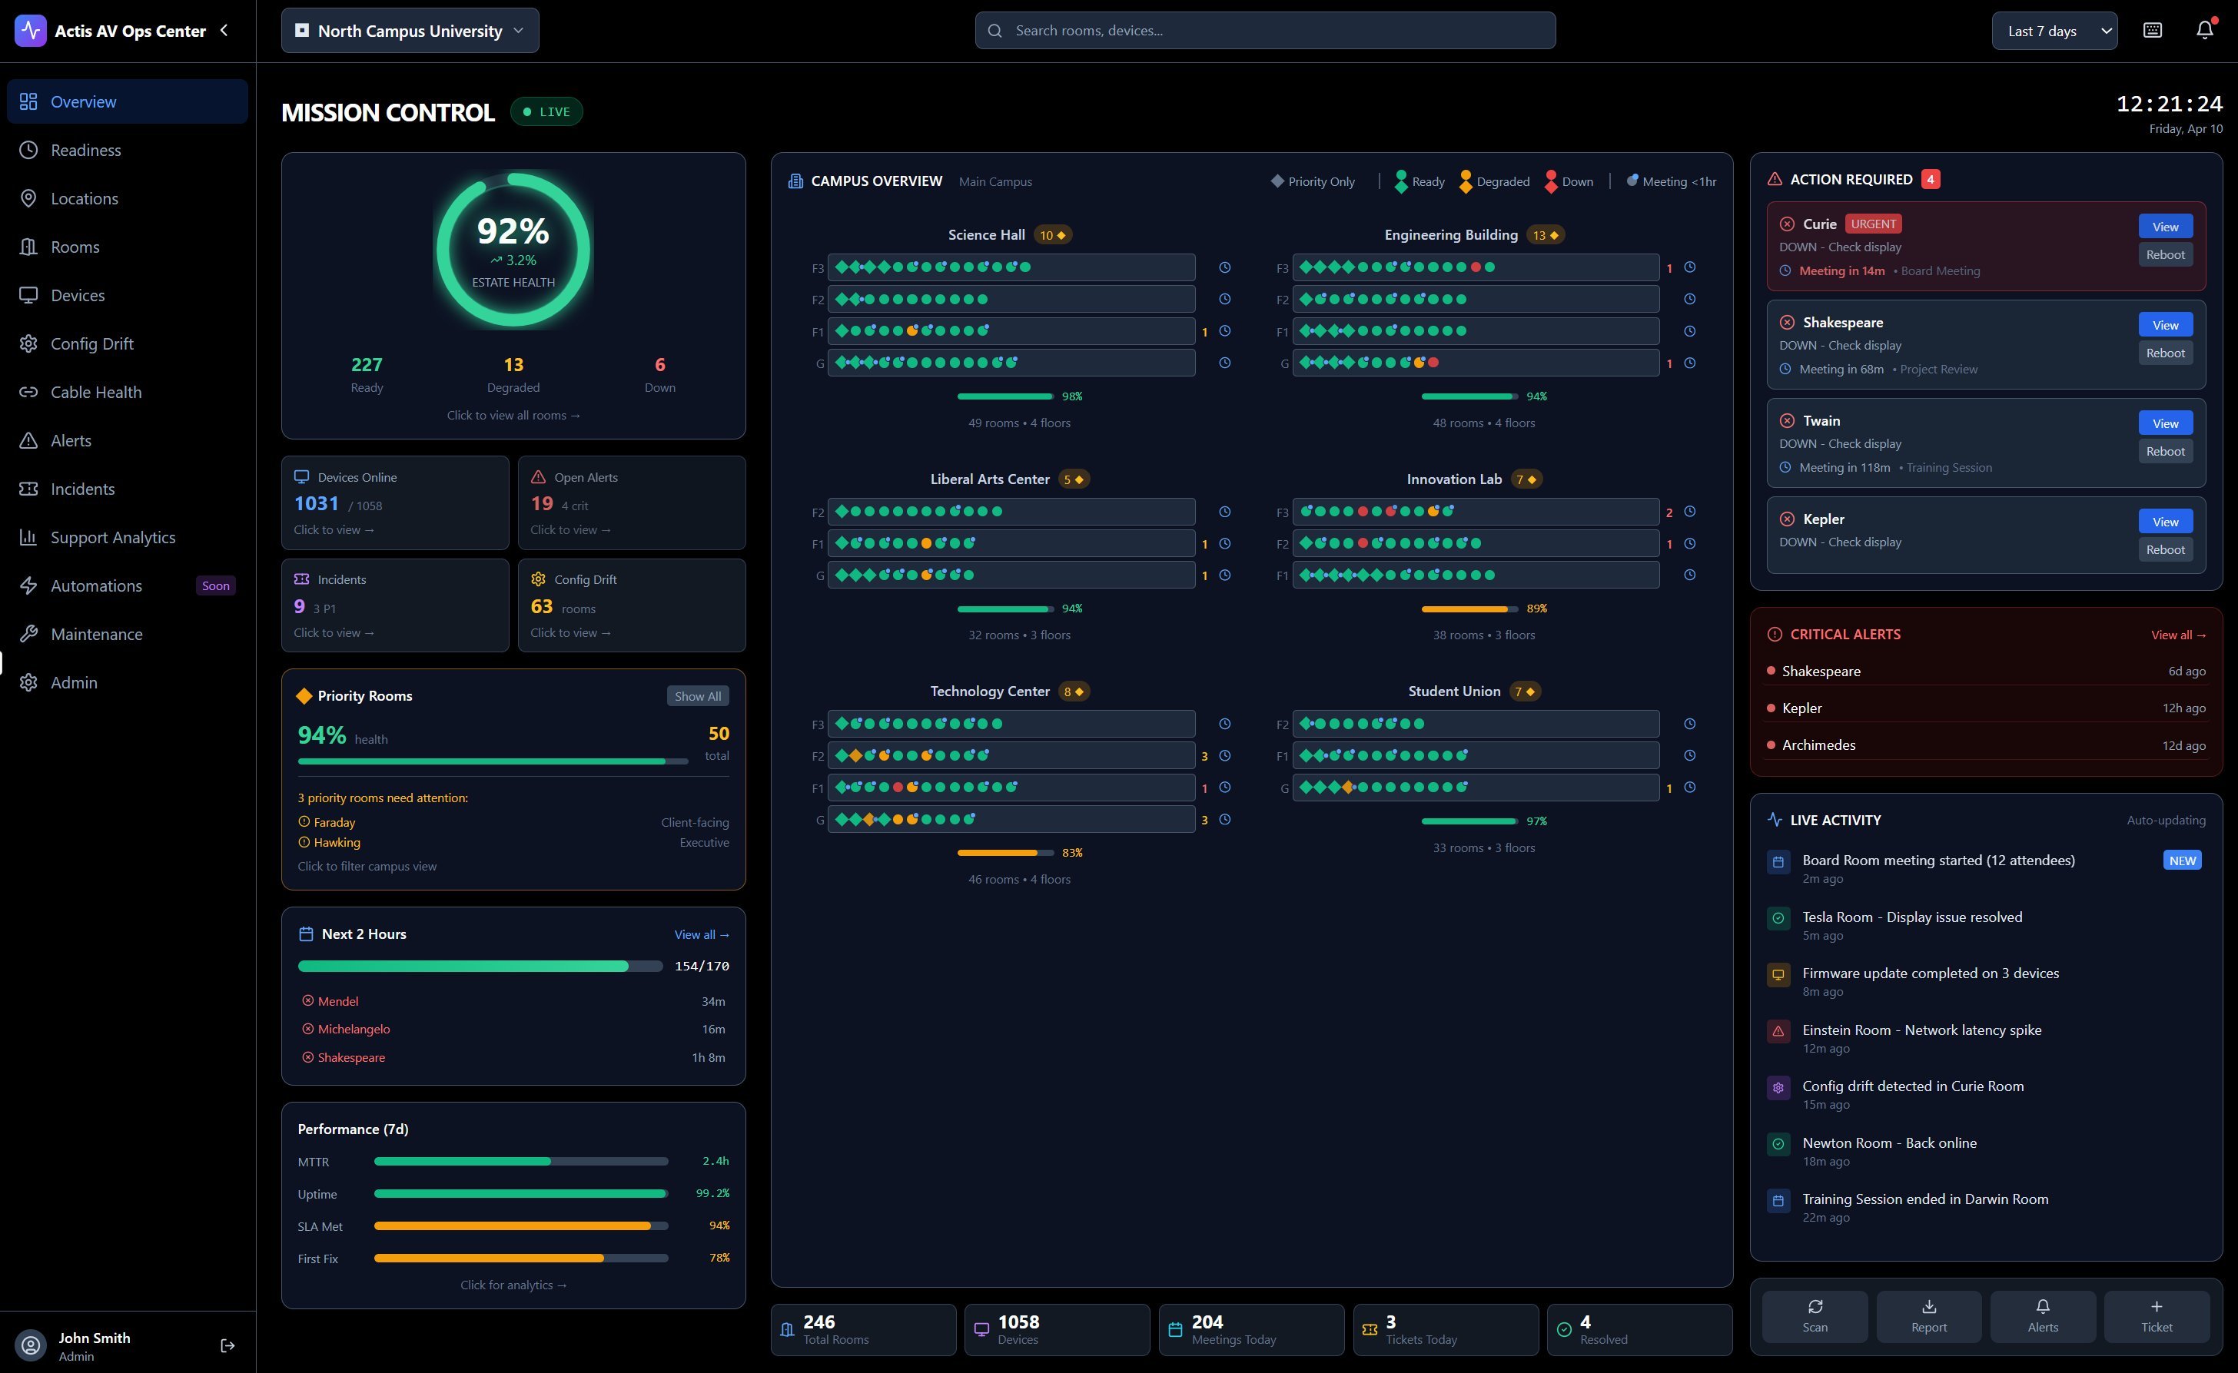Expand the Last 7 days range dropdown
Screen dimensions: 2238x1373
2054,31
